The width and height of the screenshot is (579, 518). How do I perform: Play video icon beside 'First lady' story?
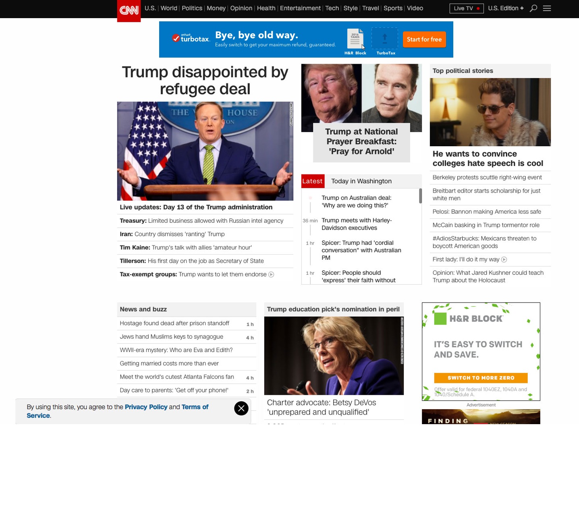point(504,260)
